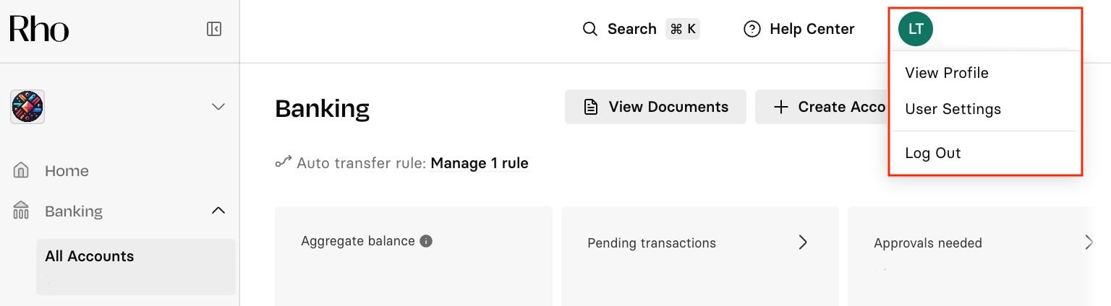Image resolution: width=1111 pixels, height=306 pixels.
Task: Expand the Pending transactions arrow
Action: [x=802, y=242]
